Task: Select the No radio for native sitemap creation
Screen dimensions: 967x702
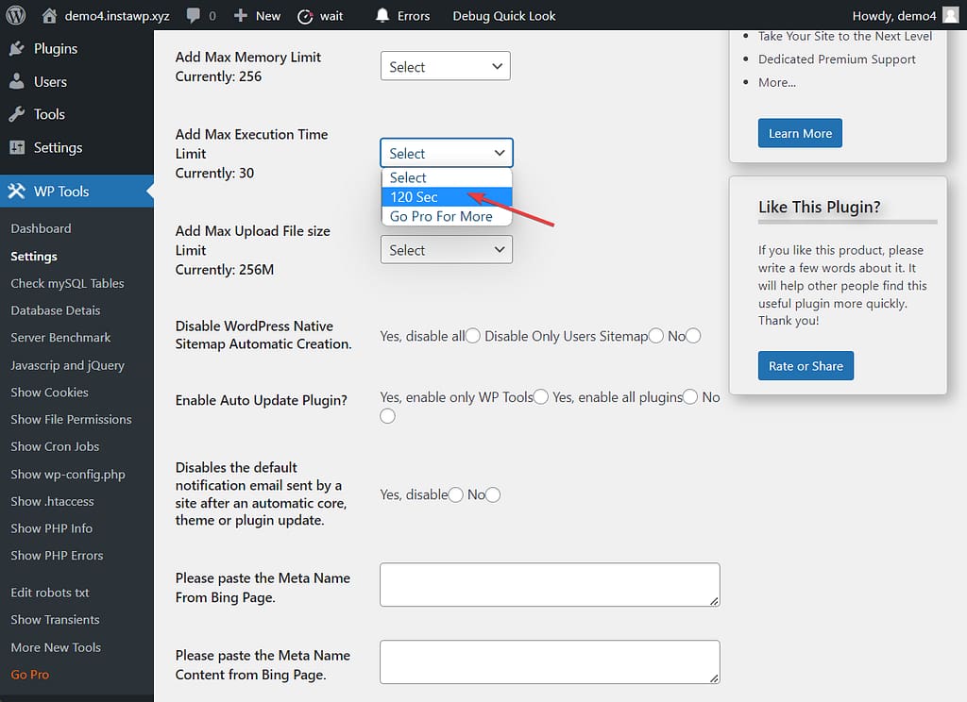Action: tap(693, 335)
